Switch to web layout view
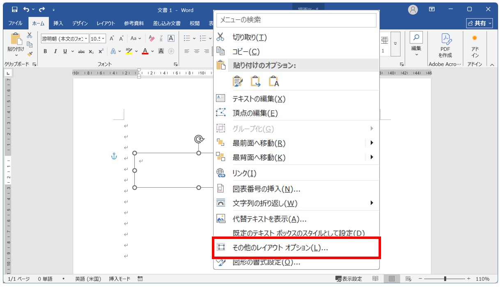The width and height of the screenshot is (503, 287). (x=408, y=279)
